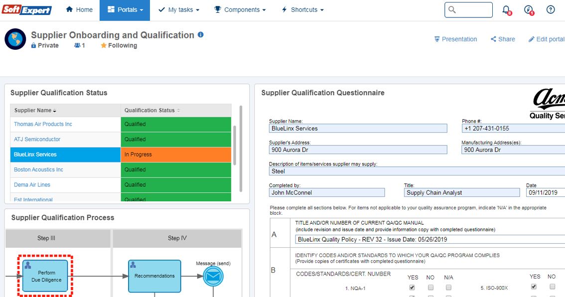Click the Phone # field
The image size is (565, 297).
(x=513, y=128)
